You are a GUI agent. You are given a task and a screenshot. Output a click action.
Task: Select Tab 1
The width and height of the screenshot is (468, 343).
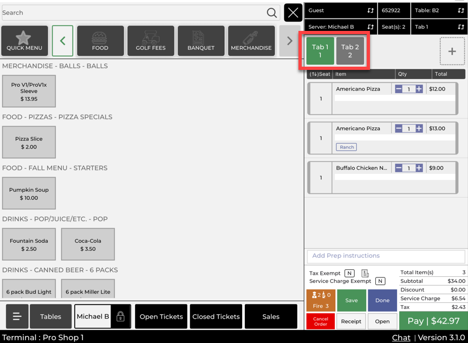click(320, 51)
